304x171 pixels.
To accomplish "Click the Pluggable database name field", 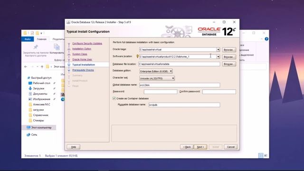I will click(184, 105).
